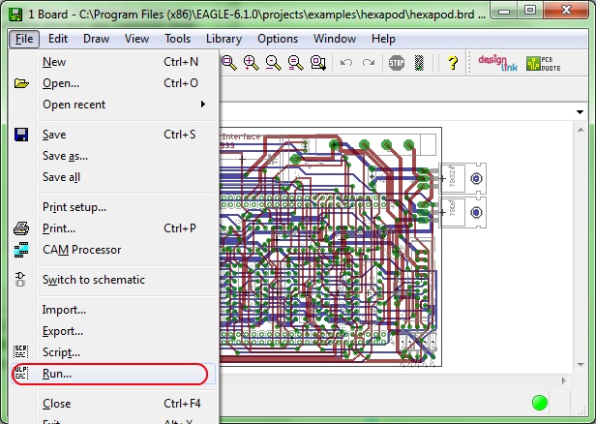Select Run... to execute a ULP
Image resolution: width=596 pixels, height=424 pixels.
(x=113, y=374)
